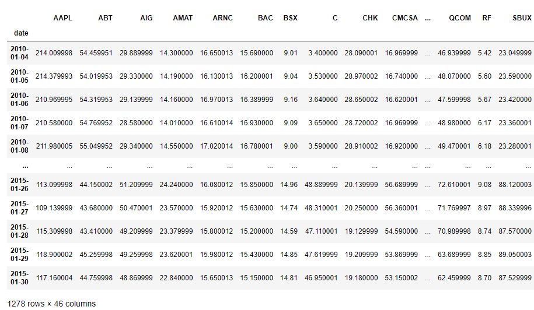Viewport: 534px width, 310px height.
Task: Click the BAC column header
Action: (x=266, y=18)
